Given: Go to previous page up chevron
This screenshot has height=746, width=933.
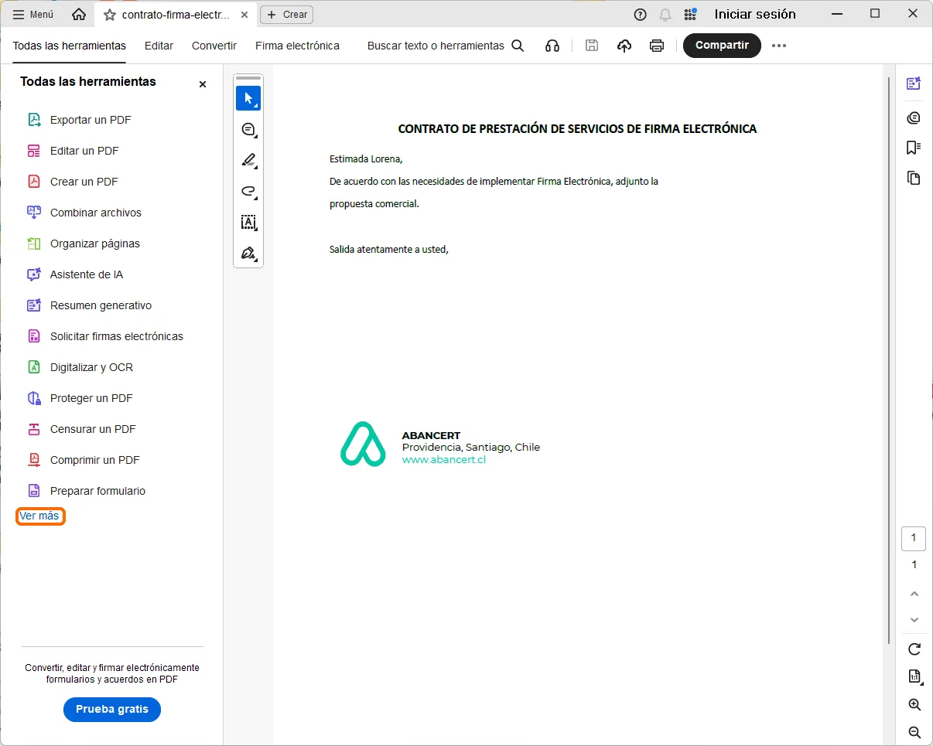Looking at the screenshot, I should [914, 594].
